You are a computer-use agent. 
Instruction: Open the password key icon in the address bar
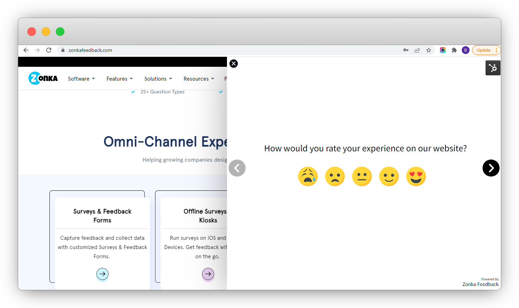406,50
